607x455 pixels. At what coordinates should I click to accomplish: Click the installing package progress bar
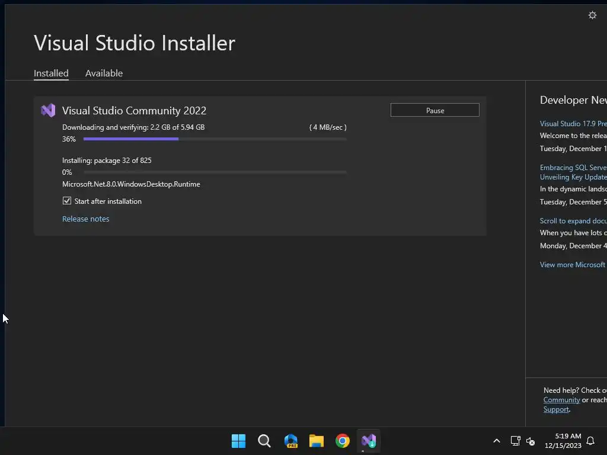215,172
